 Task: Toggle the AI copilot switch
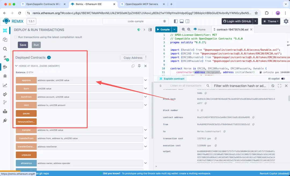283,79
